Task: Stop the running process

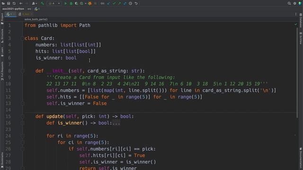Action: coord(95,3)
